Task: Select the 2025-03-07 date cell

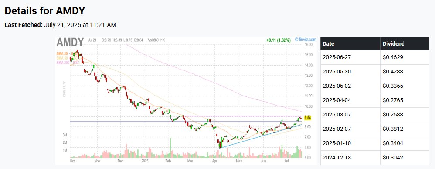Action: (350, 115)
